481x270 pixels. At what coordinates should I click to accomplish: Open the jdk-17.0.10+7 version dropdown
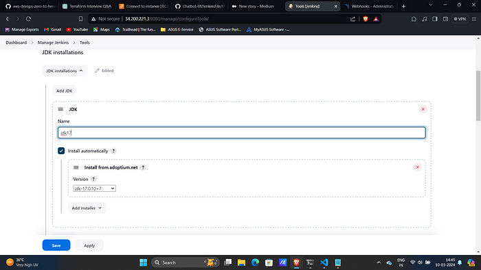point(95,188)
